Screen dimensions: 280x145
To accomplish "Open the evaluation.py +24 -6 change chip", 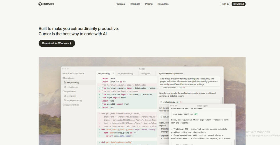I will 189,102.
